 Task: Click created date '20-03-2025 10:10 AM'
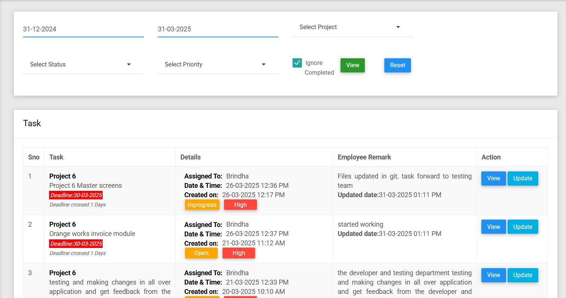point(254,292)
